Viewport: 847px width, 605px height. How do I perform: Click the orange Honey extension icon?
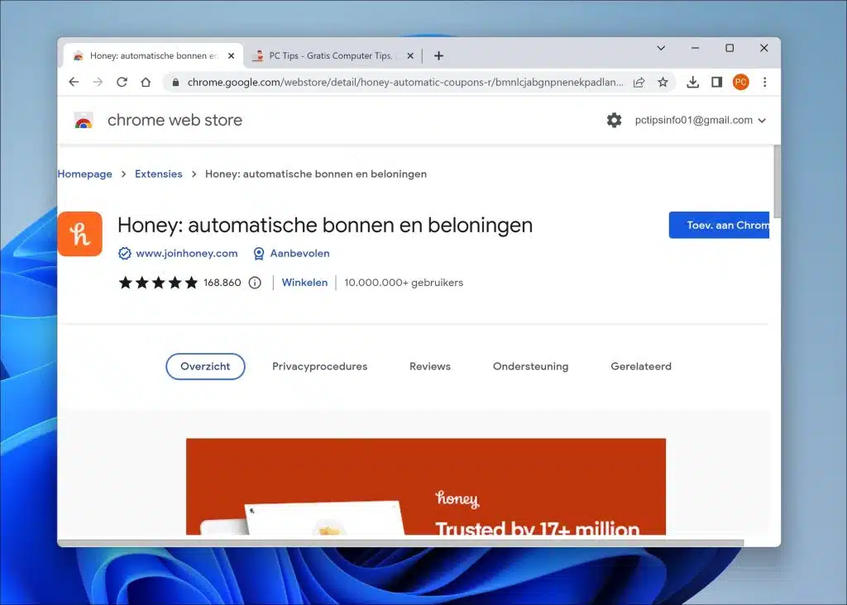[x=80, y=234]
